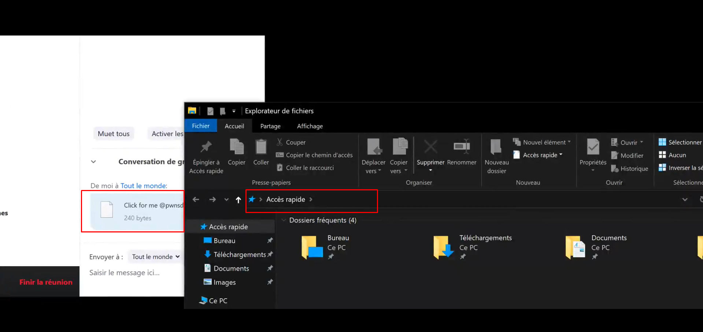Switch to the Affichage ribbon tab
703x332 pixels.
310,126
